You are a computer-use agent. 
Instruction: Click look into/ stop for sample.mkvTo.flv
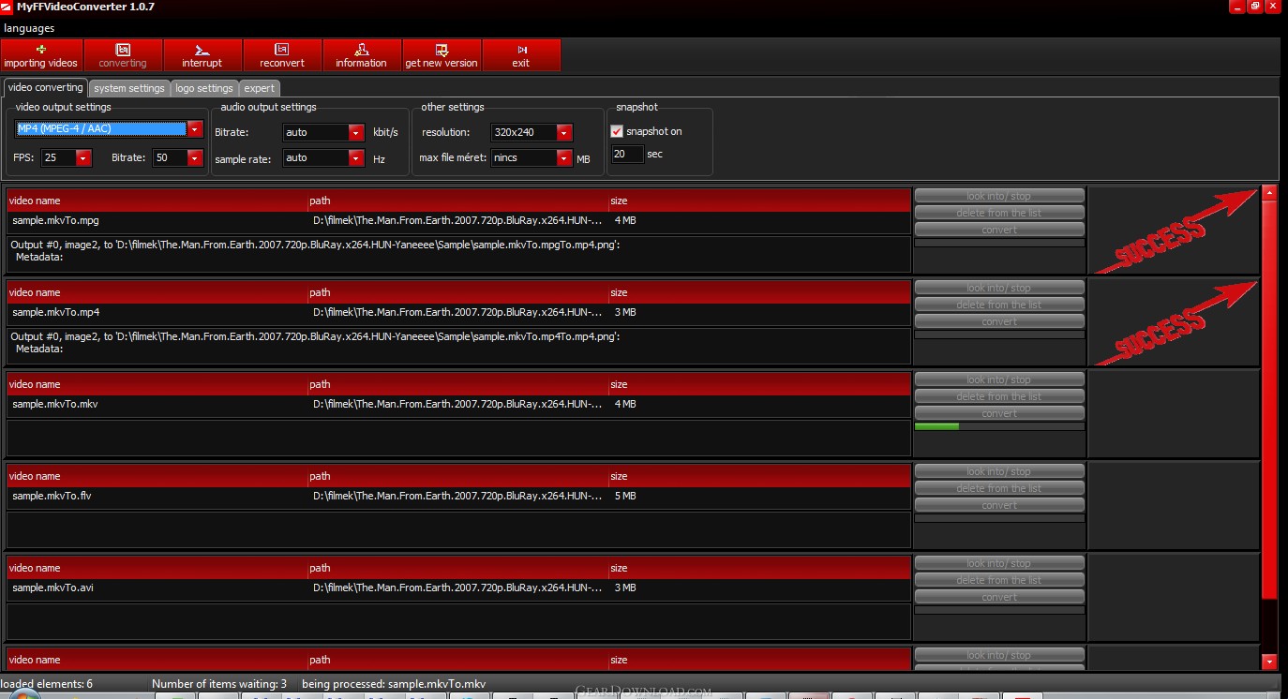pos(999,471)
